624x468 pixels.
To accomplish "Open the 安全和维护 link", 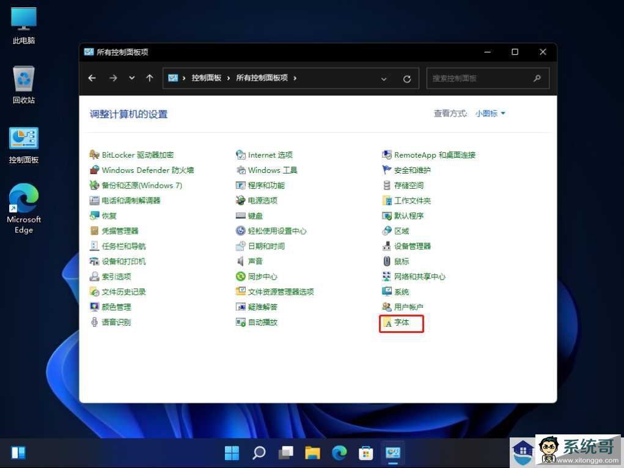I will point(413,170).
